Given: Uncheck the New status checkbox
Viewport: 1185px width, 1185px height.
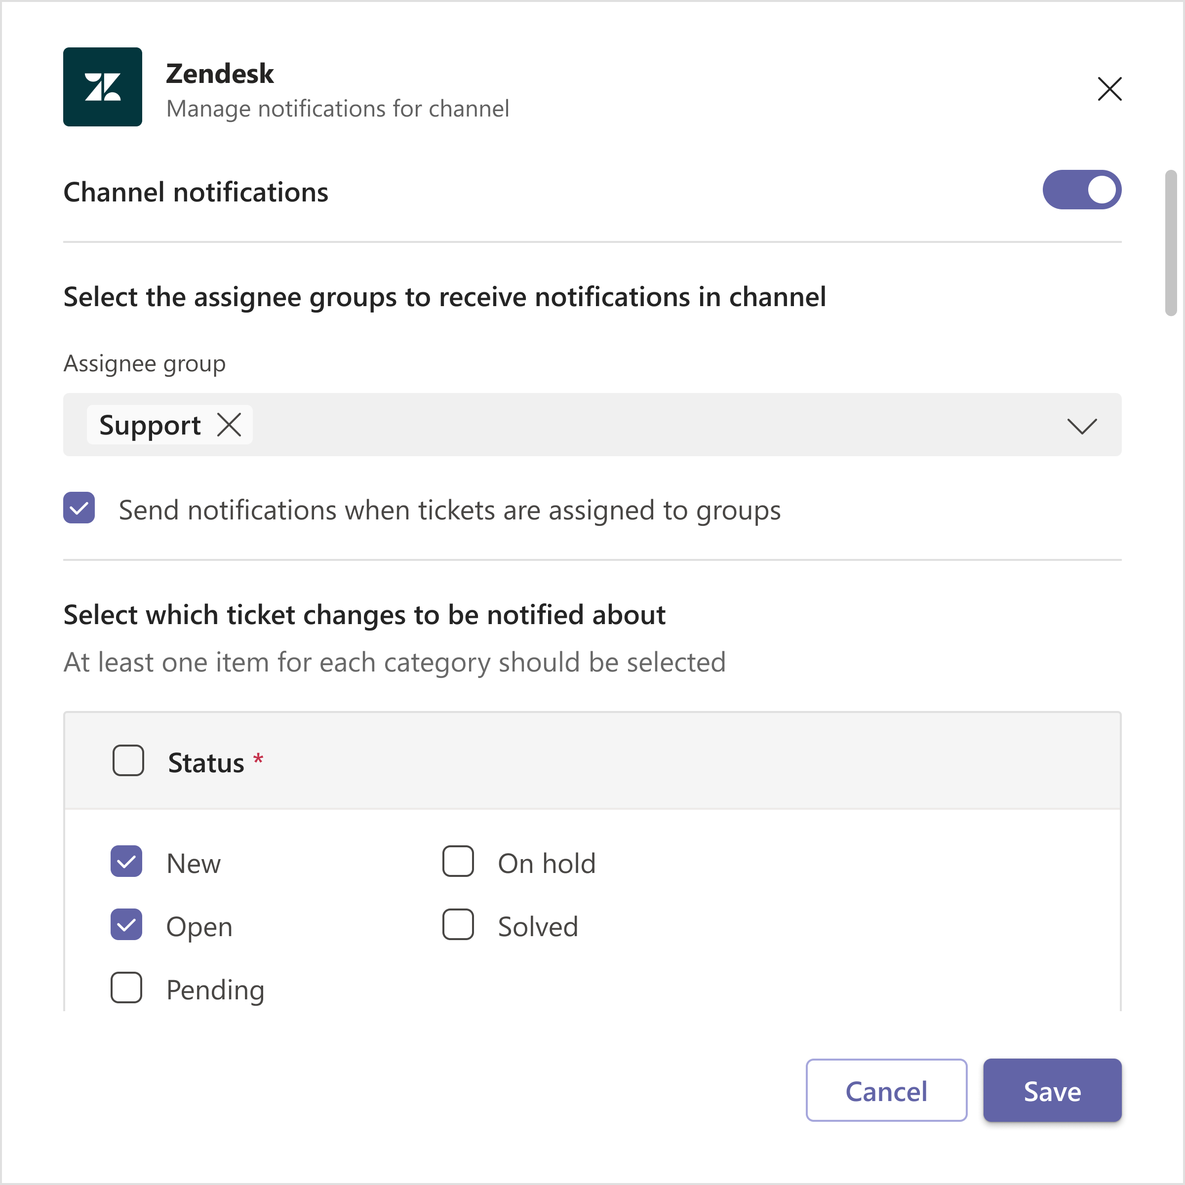Looking at the screenshot, I should [126, 861].
